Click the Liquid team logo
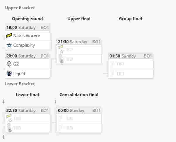Viewport: 176px width, 142px height. [9, 74]
